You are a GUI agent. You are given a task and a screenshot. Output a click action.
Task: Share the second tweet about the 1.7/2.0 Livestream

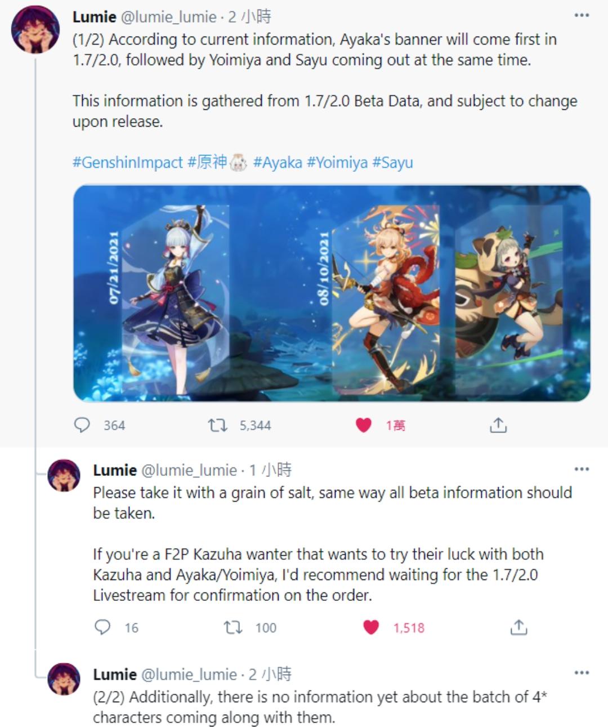[x=518, y=627]
